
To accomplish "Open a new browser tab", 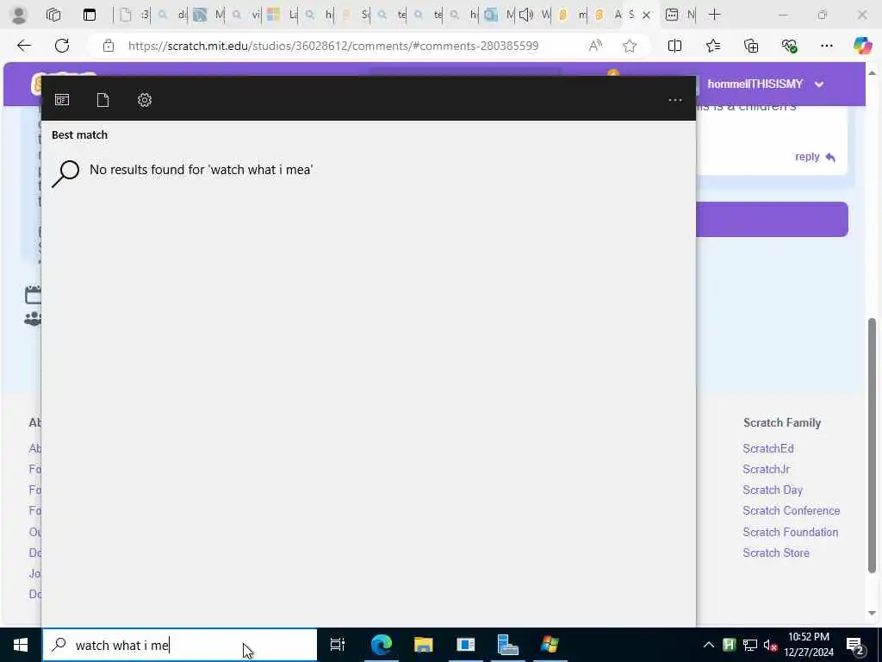I will 714,15.
